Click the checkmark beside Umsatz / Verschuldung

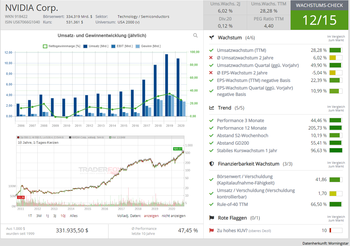(x=211, y=193)
